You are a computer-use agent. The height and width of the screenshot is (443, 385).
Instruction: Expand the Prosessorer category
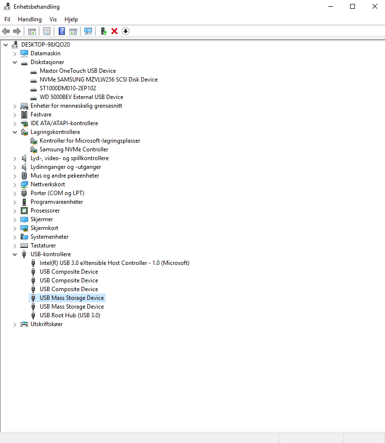click(15, 211)
